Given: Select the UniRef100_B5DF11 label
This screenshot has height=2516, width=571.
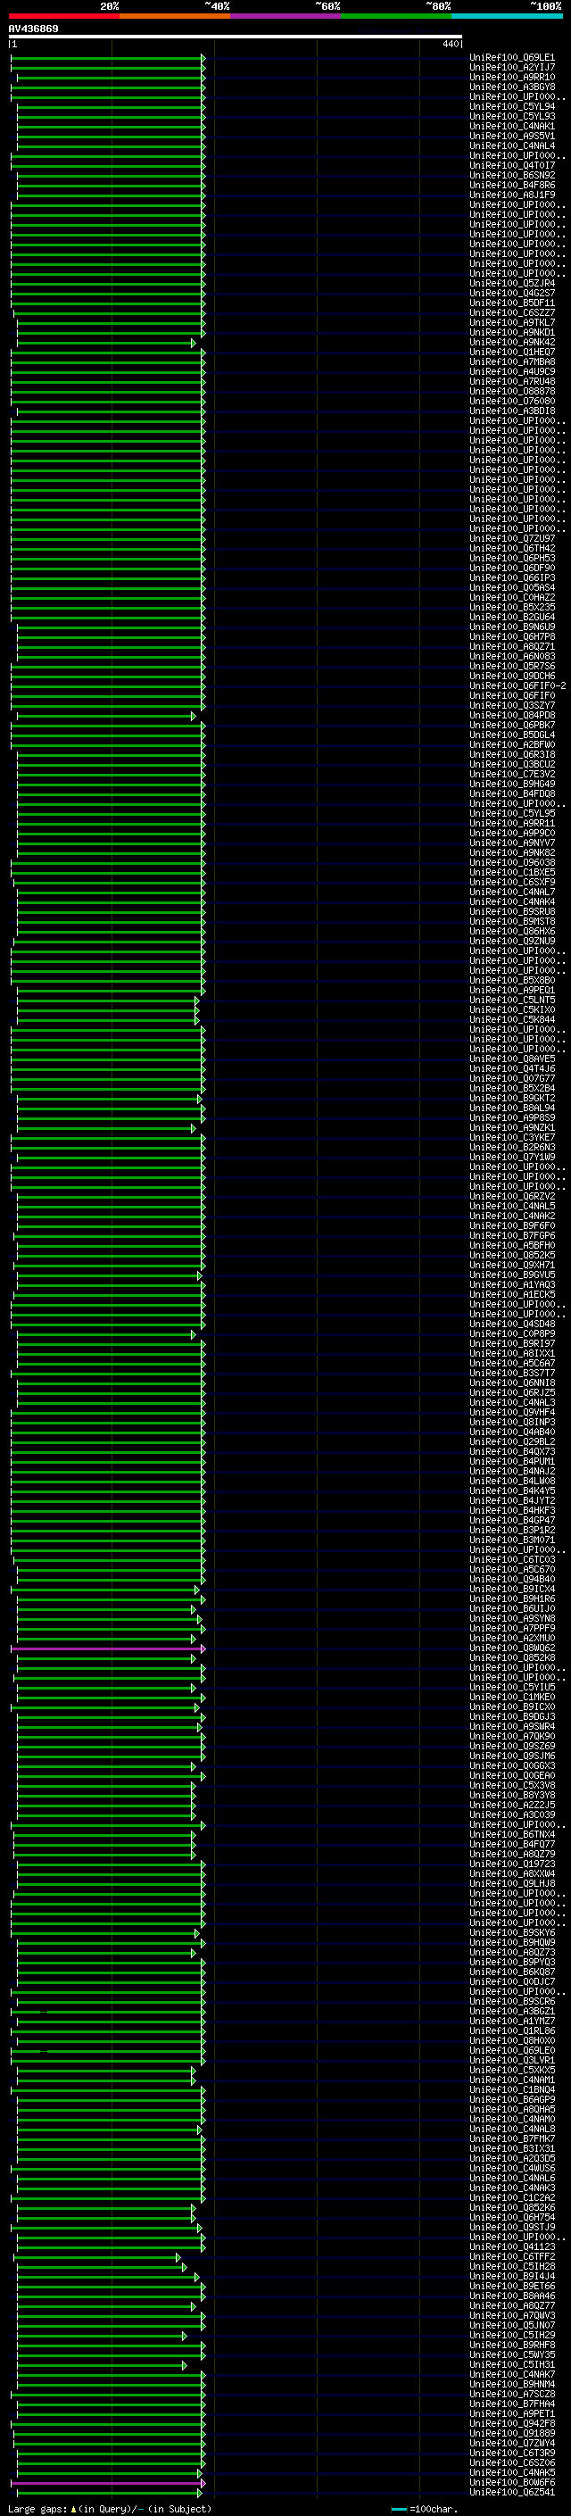Looking at the screenshot, I should 511,303.
